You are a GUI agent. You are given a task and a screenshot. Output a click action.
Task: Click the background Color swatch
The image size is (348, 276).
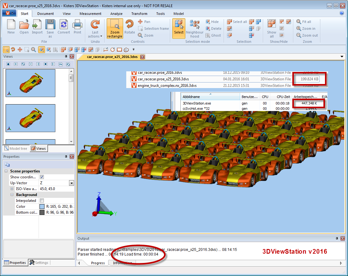pyautogui.click(x=42, y=207)
